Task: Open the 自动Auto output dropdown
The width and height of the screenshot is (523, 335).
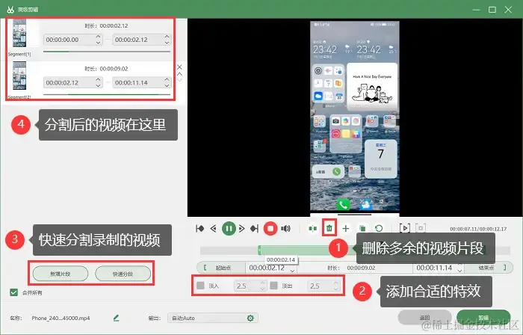Action: pos(213,318)
